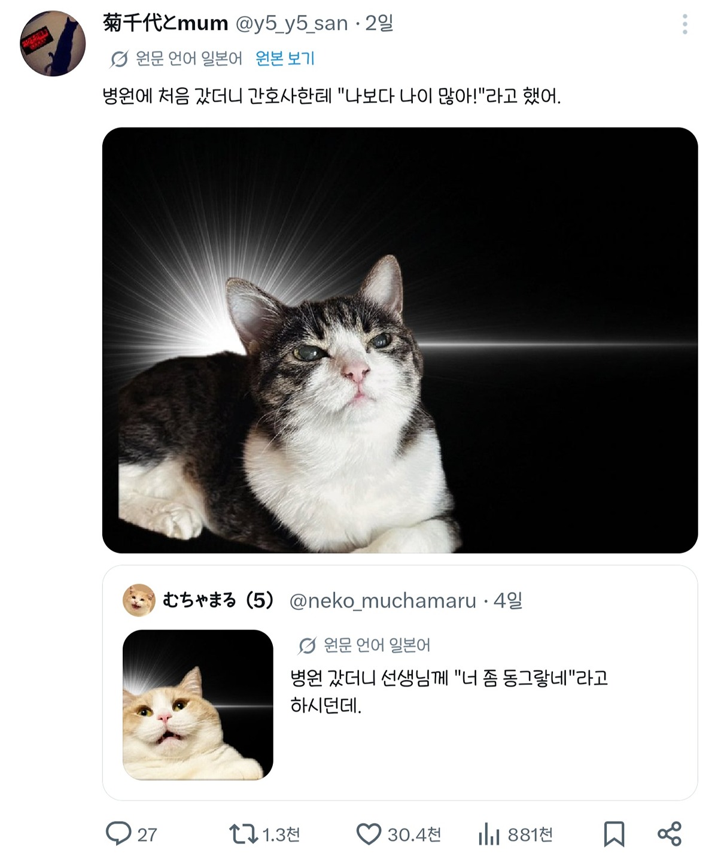Open the quoted post text
This screenshot has width=718, height=862.
[449, 691]
